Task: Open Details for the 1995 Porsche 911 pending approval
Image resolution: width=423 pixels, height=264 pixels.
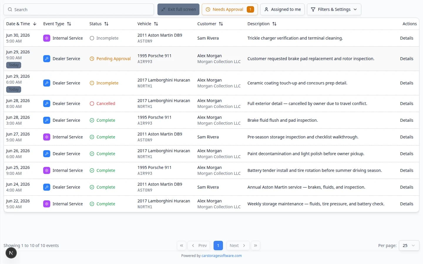Action: [x=407, y=59]
